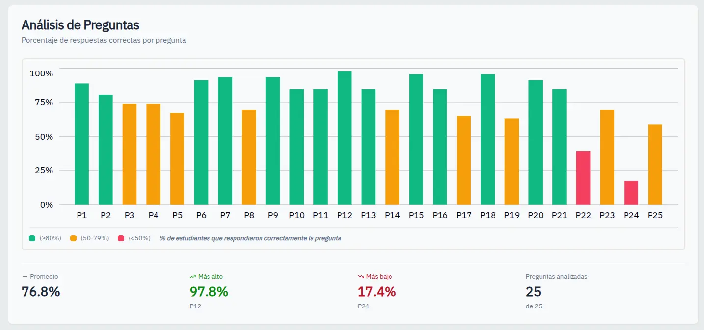The height and width of the screenshot is (330, 704).
Task: Click the 97.8% highest score value
Action: 209,292
